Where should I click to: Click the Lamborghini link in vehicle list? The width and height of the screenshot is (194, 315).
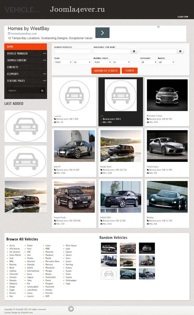(33, 287)
